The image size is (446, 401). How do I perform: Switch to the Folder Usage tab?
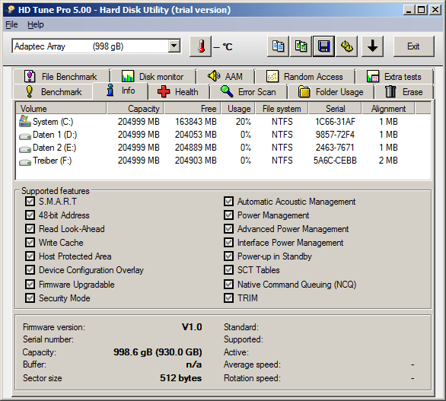click(331, 92)
